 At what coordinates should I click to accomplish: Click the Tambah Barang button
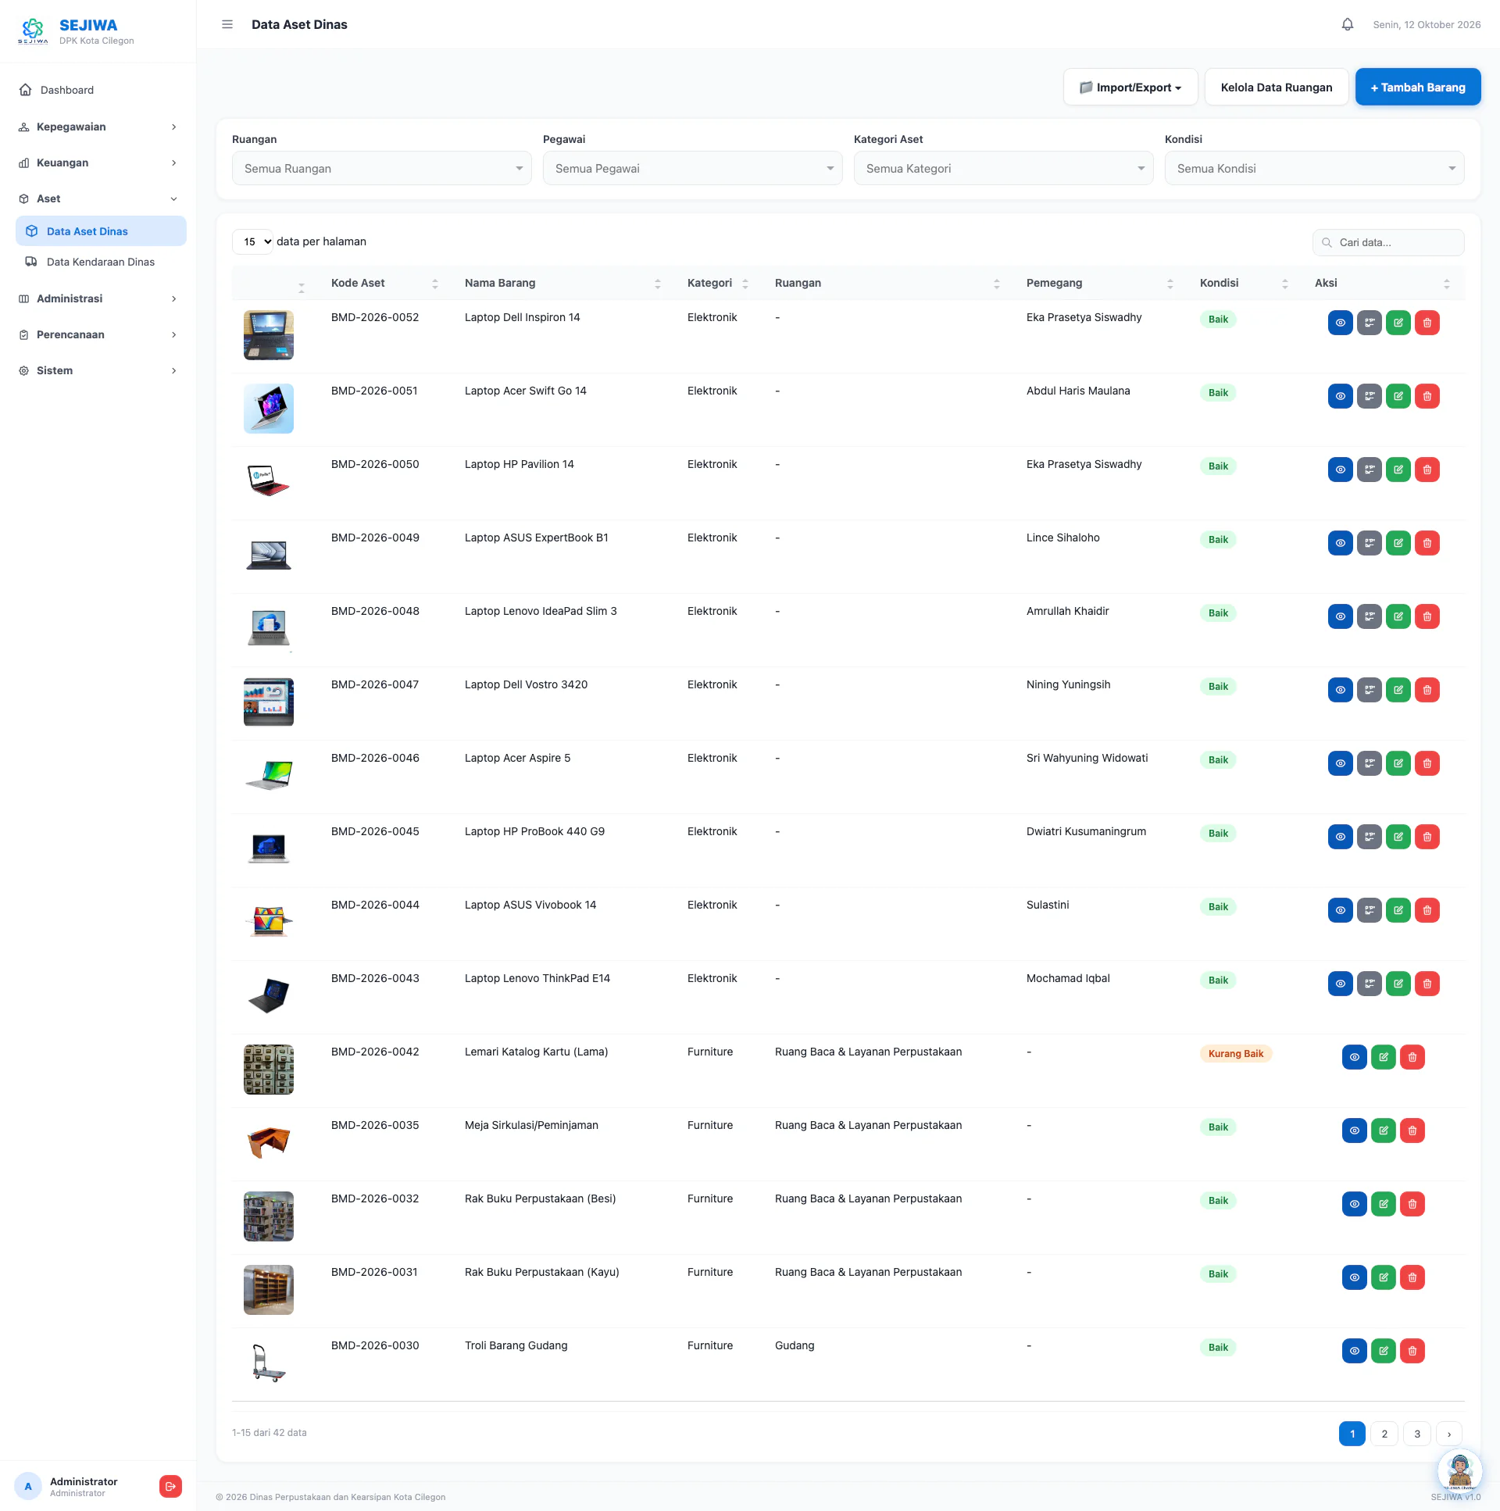[1417, 87]
